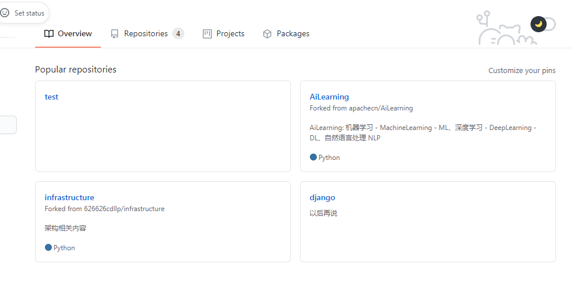
Task: Click the smiley face status icon
Action: click(5, 13)
